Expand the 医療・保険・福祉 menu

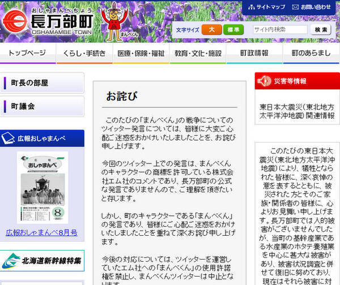pos(141,53)
